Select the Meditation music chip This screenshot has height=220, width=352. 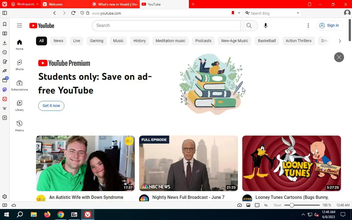click(x=170, y=41)
